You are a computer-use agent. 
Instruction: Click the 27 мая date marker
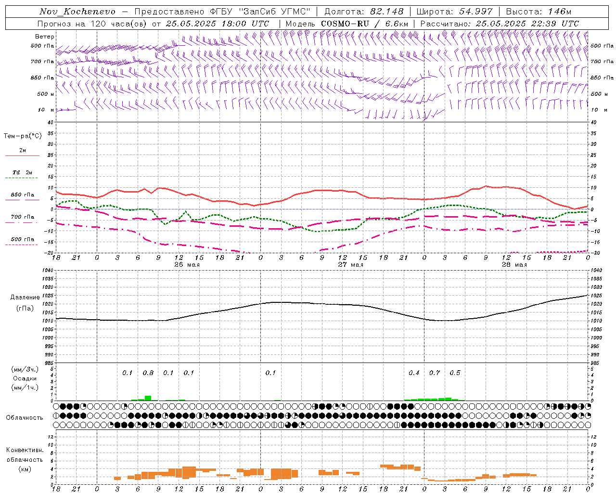(350, 265)
